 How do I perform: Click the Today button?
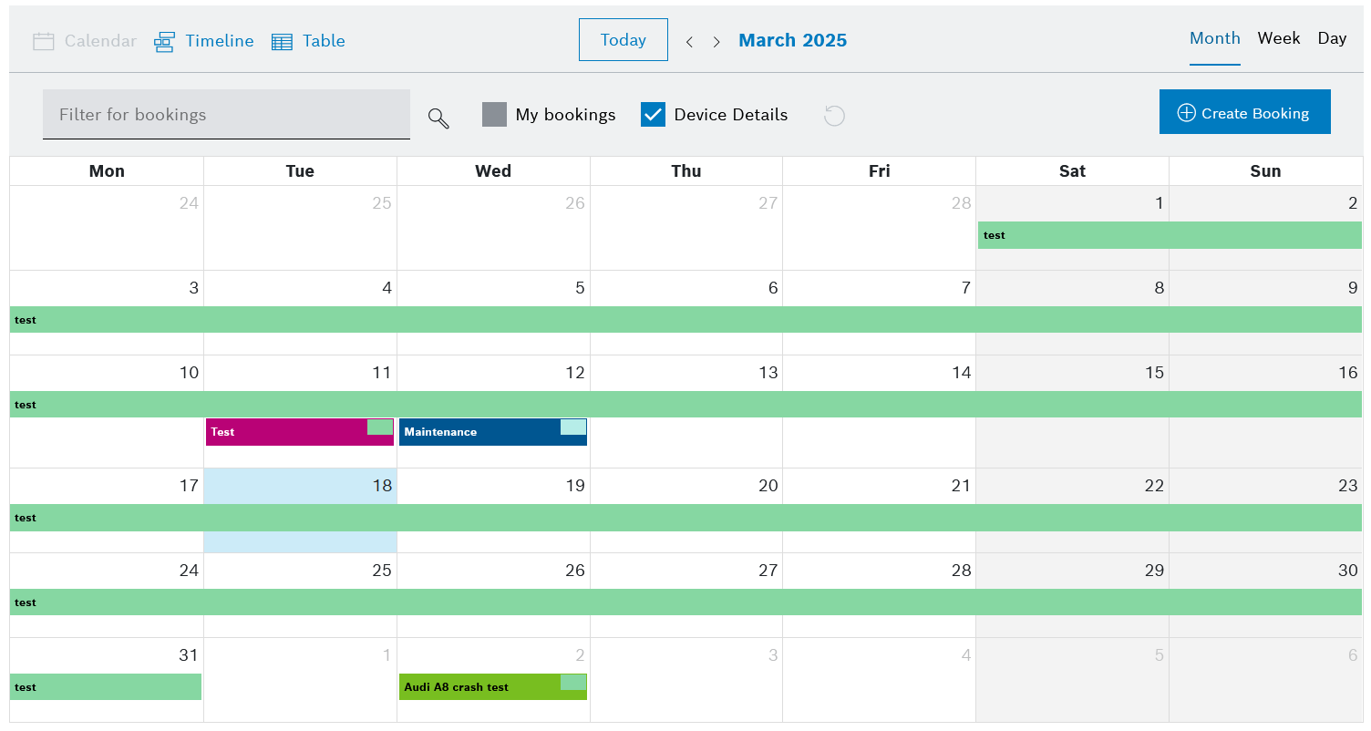click(x=623, y=40)
